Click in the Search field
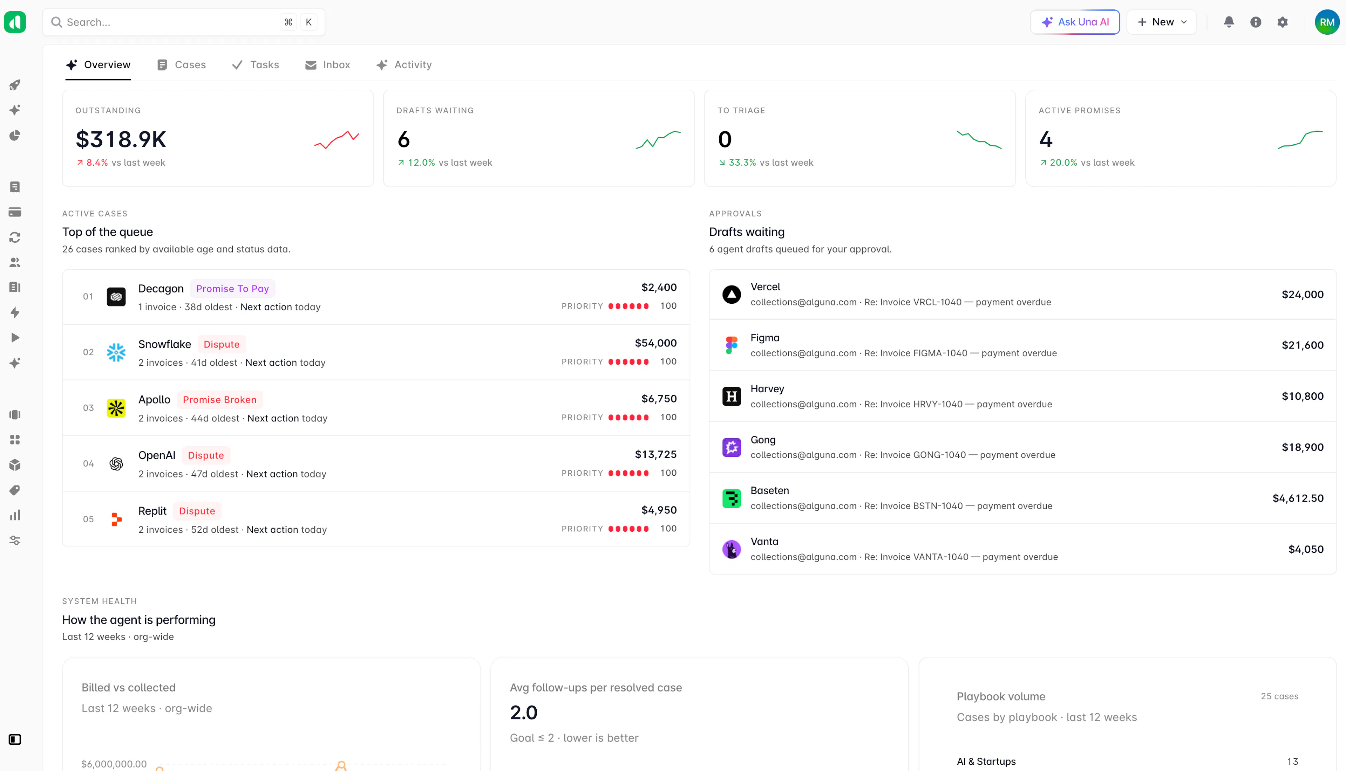Viewport: 1346px width, 771px height. click(184, 22)
